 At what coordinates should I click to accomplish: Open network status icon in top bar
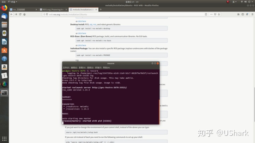click(242, 2)
